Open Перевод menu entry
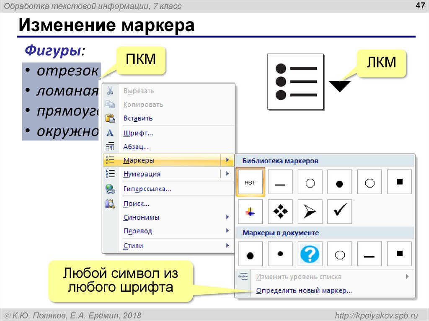This screenshot has width=429, height=321. click(168, 231)
